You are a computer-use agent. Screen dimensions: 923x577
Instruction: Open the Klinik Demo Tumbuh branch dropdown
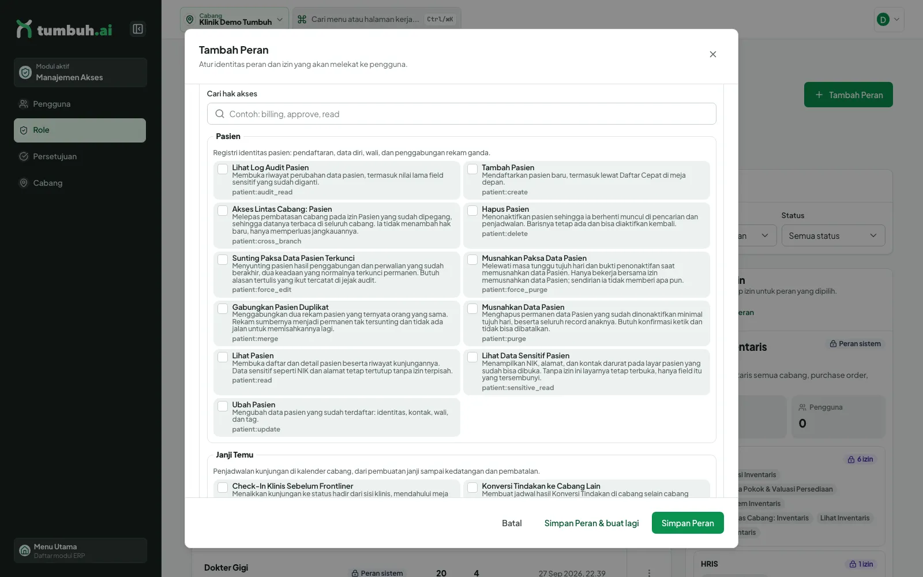pyautogui.click(x=234, y=20)
